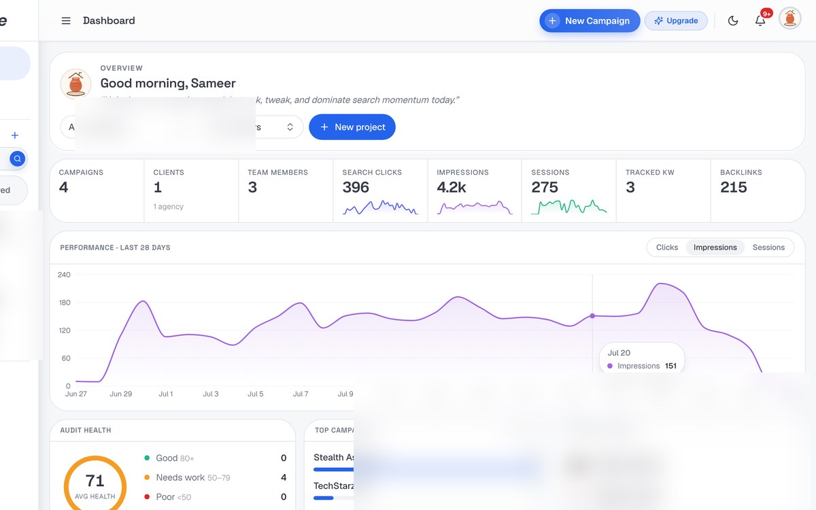Switch chart to Sessions tab
The width and height of the screenshot is (816, 510).
(x=768, y=248)
